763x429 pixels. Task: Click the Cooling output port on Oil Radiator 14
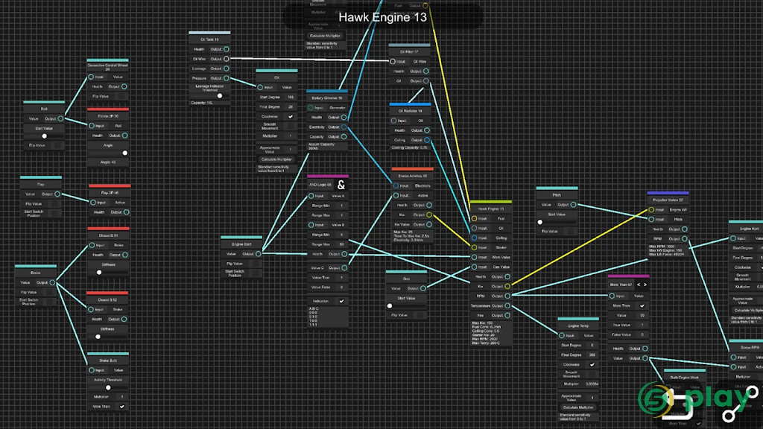tap(427, 140)
